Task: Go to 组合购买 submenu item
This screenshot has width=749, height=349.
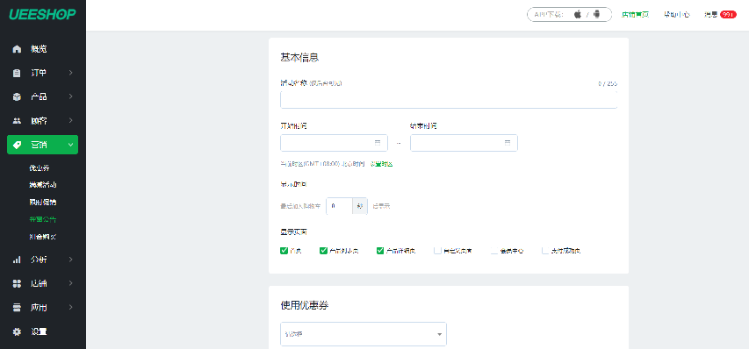Action: 42,237
